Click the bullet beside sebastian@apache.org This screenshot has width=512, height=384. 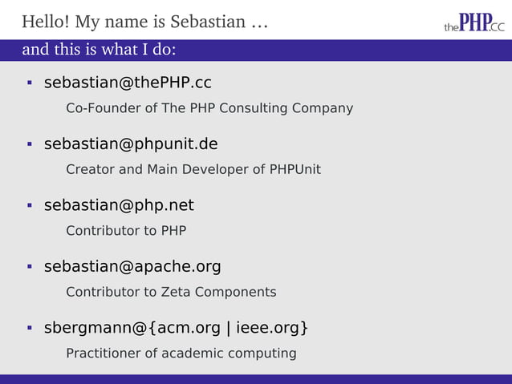click(x=28, y=267)
